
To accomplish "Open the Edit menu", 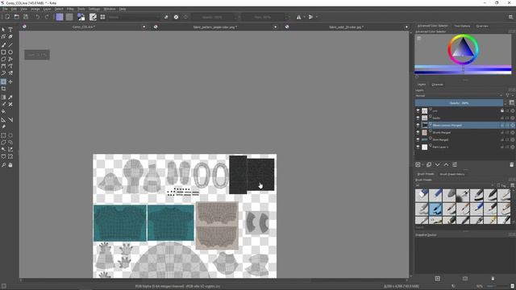I will [x=14, y=9].
